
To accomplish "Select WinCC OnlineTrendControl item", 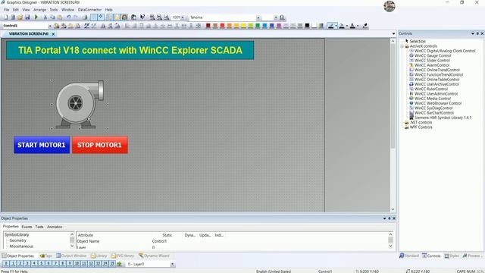I will click(x=437, y=70).
